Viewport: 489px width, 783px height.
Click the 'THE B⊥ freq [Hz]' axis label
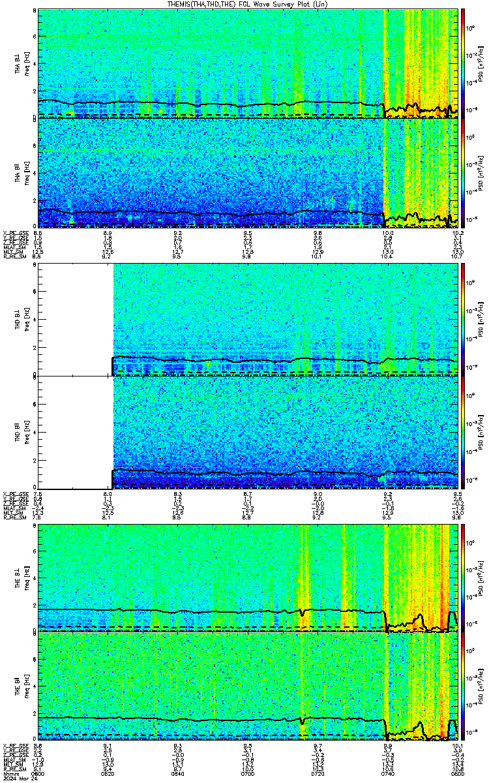coord(22,578)
